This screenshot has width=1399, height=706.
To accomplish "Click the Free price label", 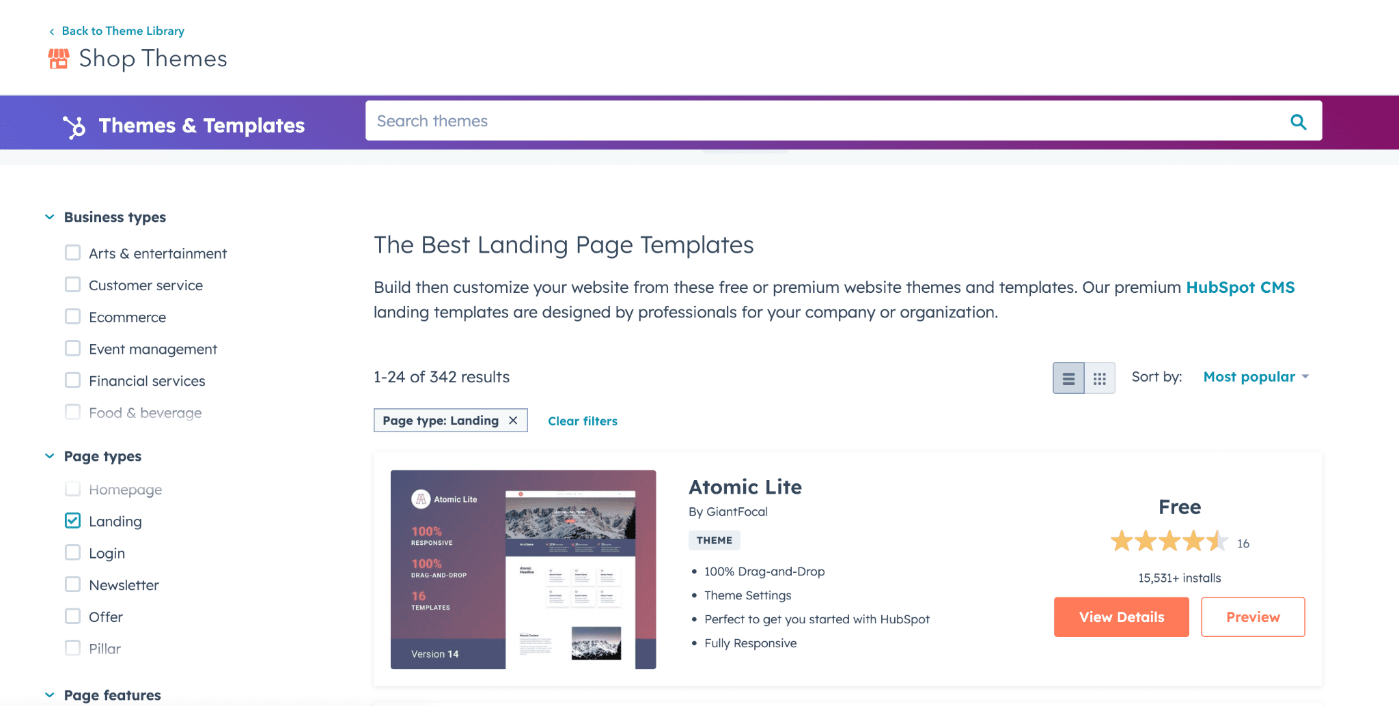I will click(x=1180, y=507).
